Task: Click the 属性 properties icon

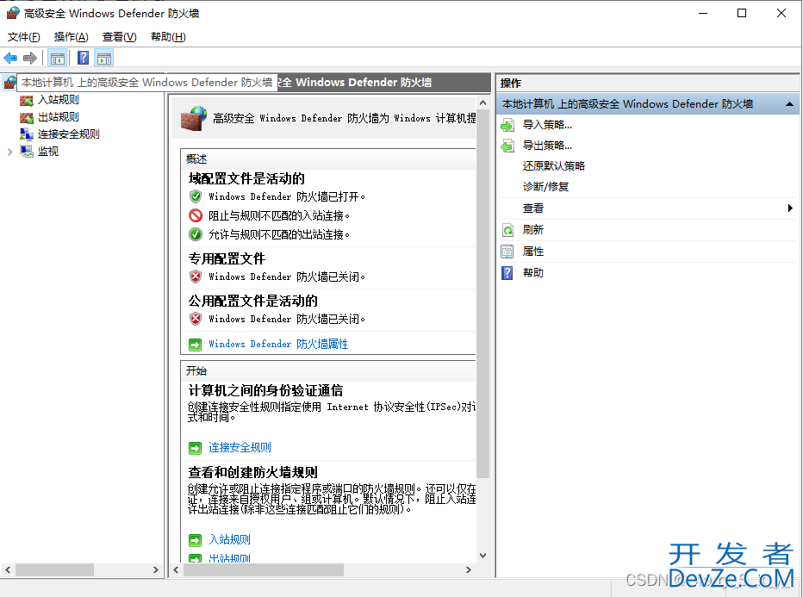Action: point(507,252)
